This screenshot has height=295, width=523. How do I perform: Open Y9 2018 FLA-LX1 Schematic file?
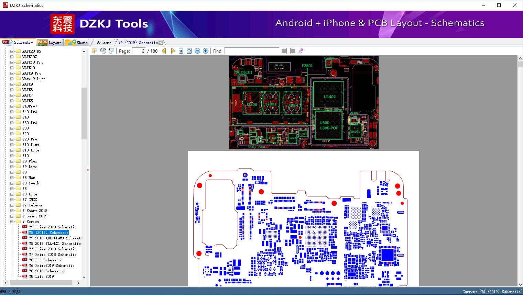pos(55,243)
